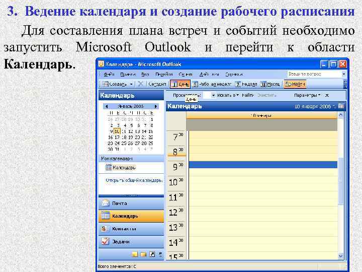Switch to Неделя week view
362x272 pixels.
246,84
